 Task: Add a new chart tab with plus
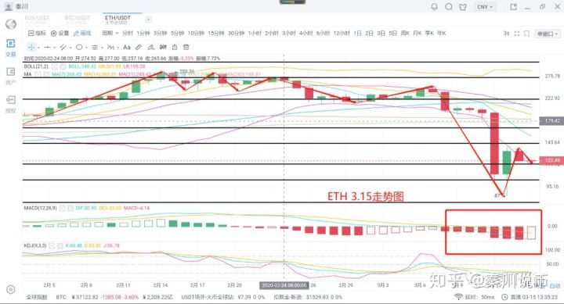click(148, 20)
